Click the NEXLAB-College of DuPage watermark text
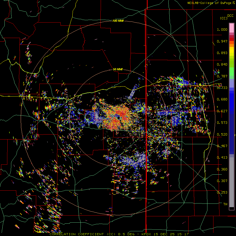The image size is (236, 236). (x=211, y=3)
